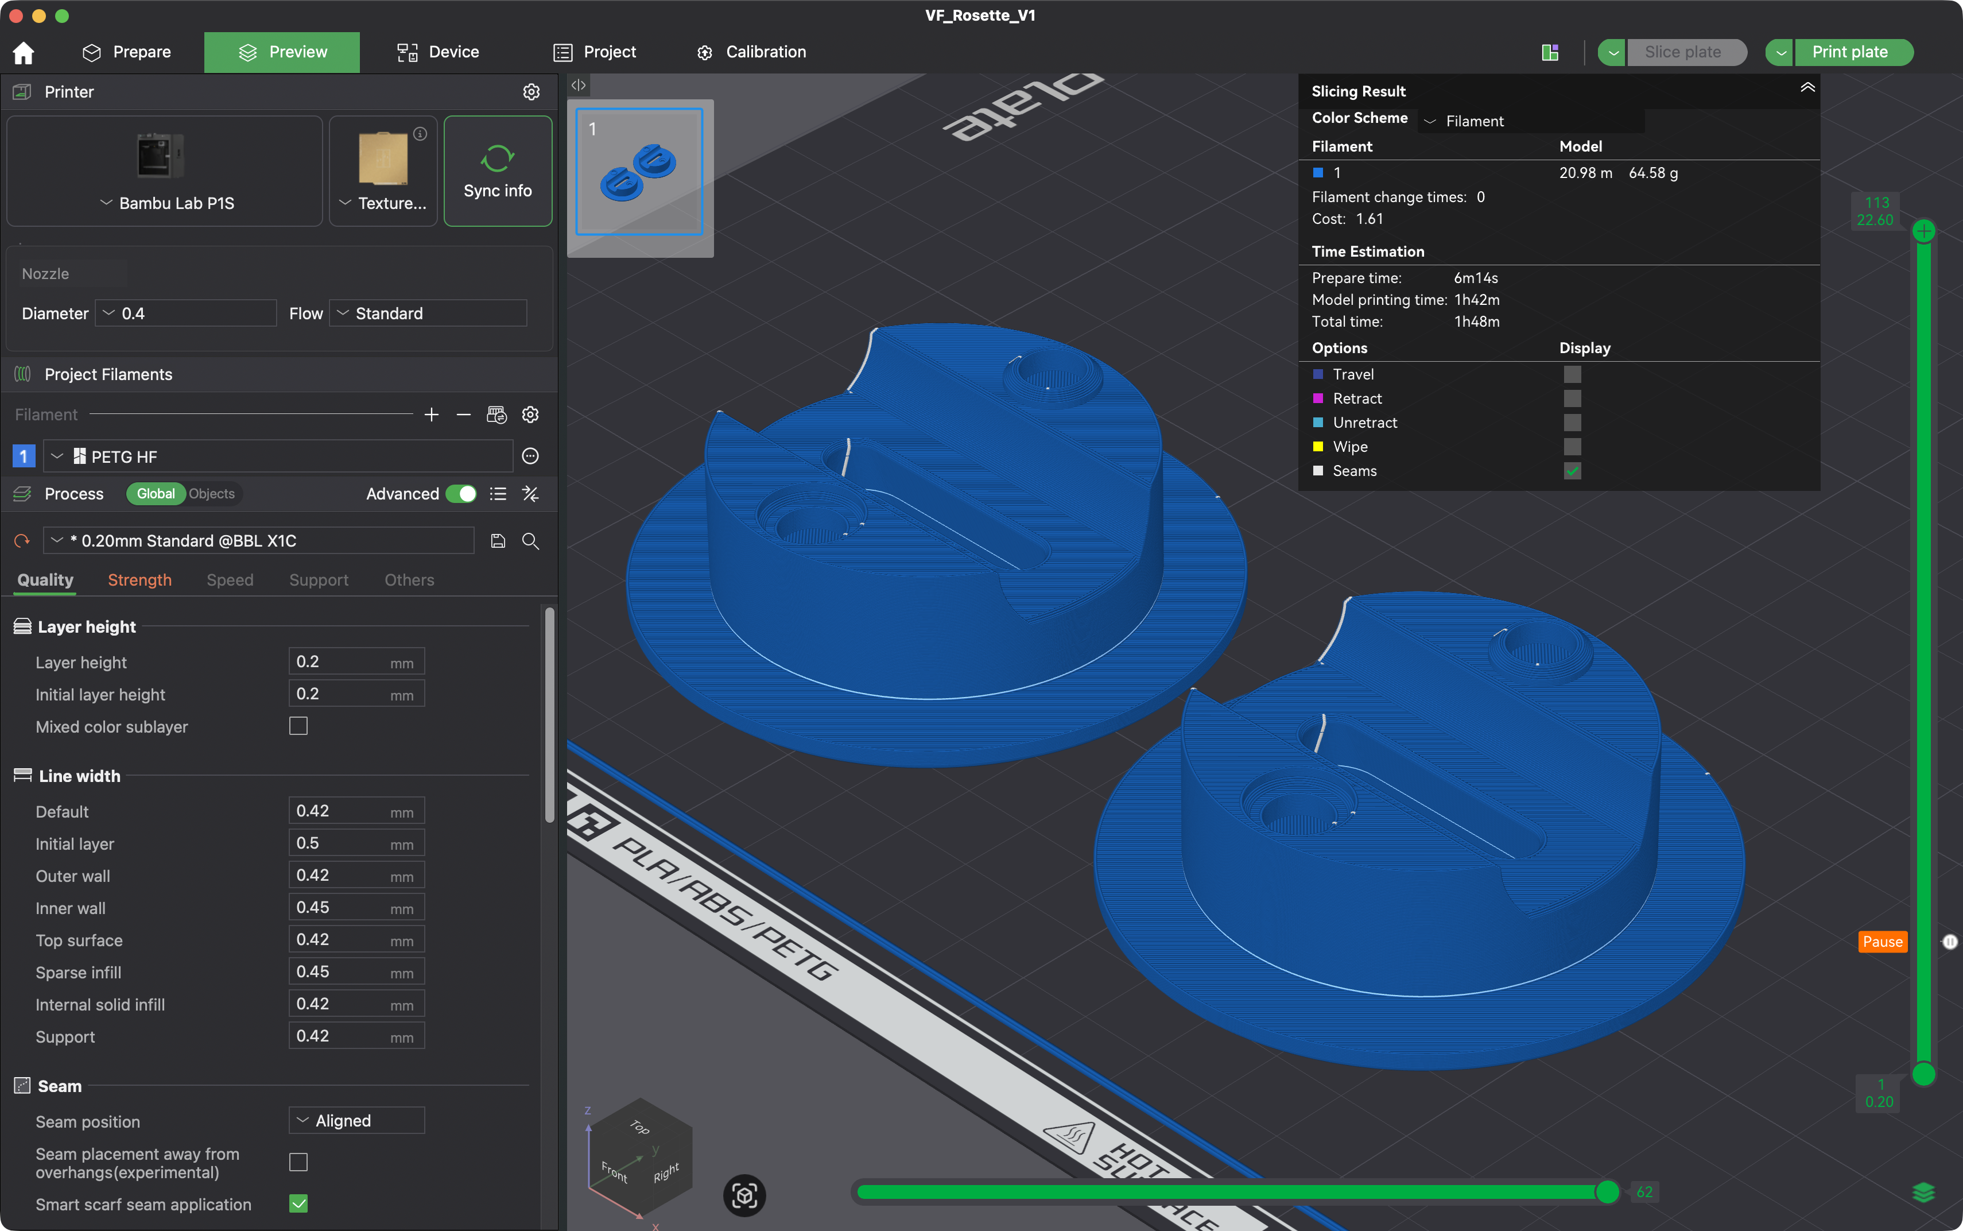Collapse the Slicing Result panel
The image size is (1963, 1231).
(x=1807, y=88)
